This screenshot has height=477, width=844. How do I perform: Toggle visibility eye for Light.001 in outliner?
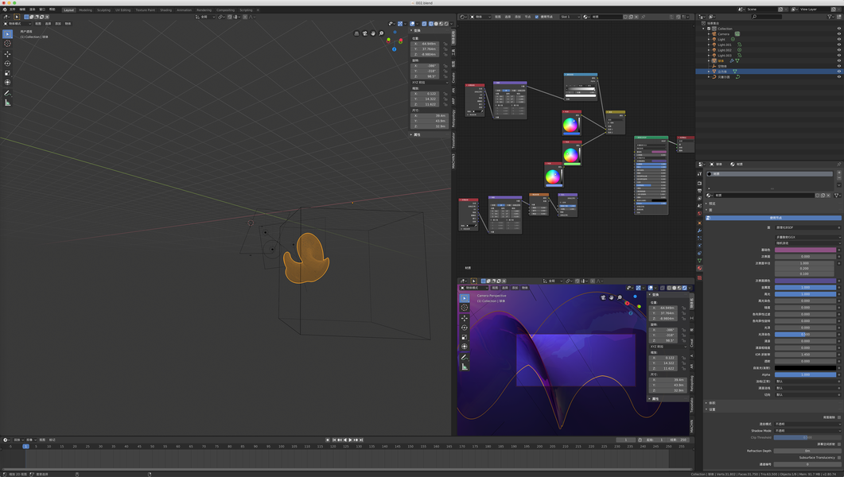point(838,45)
